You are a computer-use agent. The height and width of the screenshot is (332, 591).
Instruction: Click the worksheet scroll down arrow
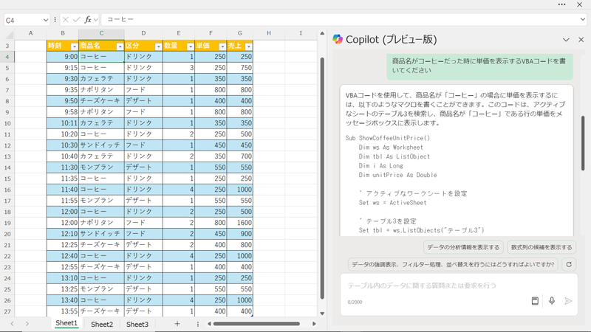click(322, 313)
